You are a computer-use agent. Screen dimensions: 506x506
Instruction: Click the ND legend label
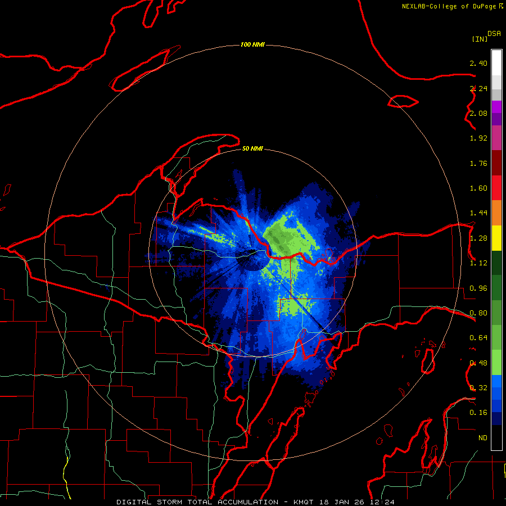(x=483, y=438)
